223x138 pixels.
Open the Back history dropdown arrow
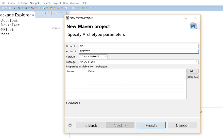click(x=87, y=8)
